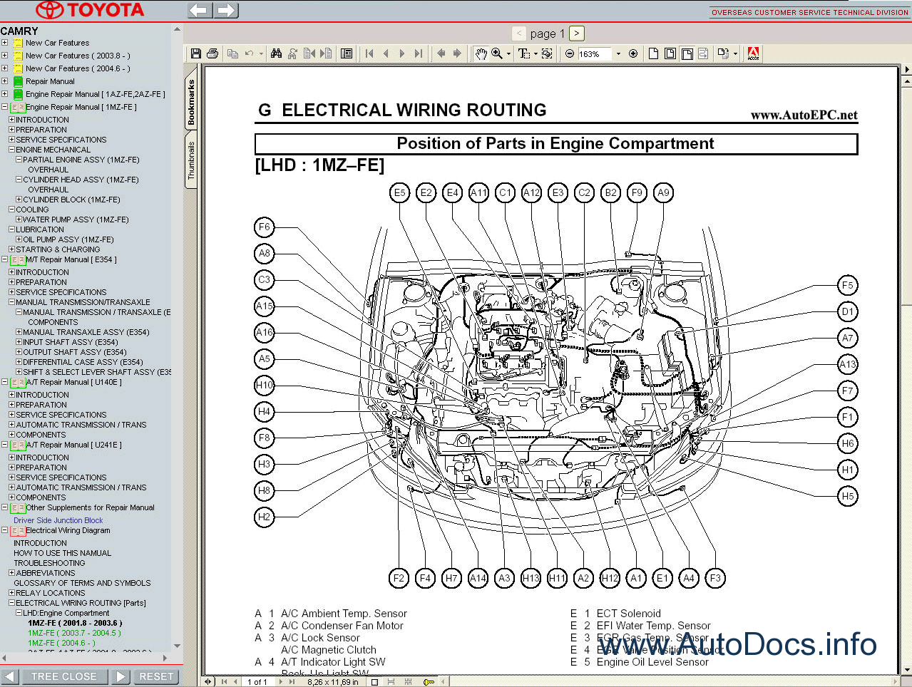The height and width of the screenshot is (687, 912).
Task: Select single page layout in status bar
Action: [375, 682]
